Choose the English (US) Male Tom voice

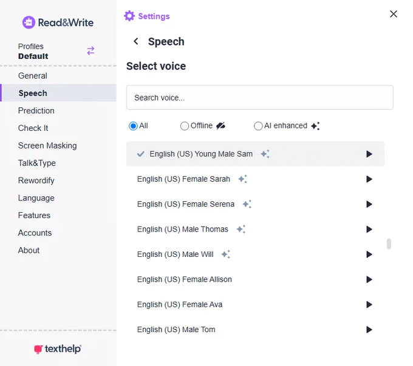pos(255,330)
